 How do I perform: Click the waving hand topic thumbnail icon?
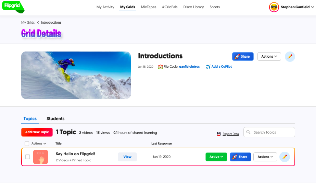point(40,157)
